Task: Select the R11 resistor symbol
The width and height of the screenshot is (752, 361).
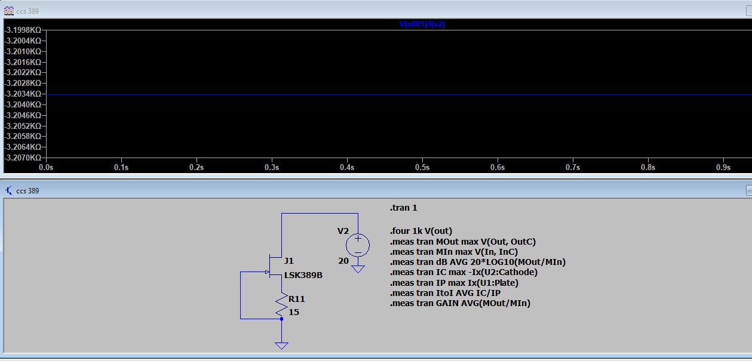Action: pos(281,304)
